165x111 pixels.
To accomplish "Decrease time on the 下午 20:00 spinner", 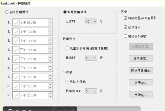I will pos(50,97).
